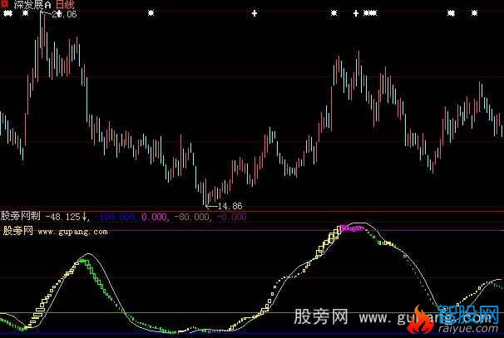Click the 14.86 low price label

(230, 206)
